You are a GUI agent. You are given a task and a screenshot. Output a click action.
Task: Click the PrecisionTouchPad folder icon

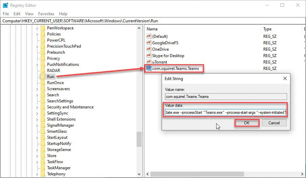43,46
